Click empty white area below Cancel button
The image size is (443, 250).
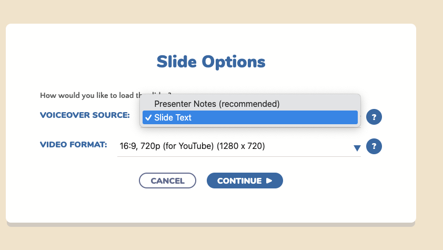click(x=167, y=205)
